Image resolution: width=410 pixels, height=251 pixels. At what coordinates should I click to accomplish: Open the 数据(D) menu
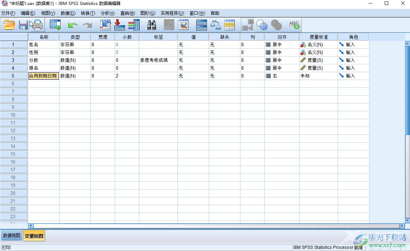[x=68, y=13]
